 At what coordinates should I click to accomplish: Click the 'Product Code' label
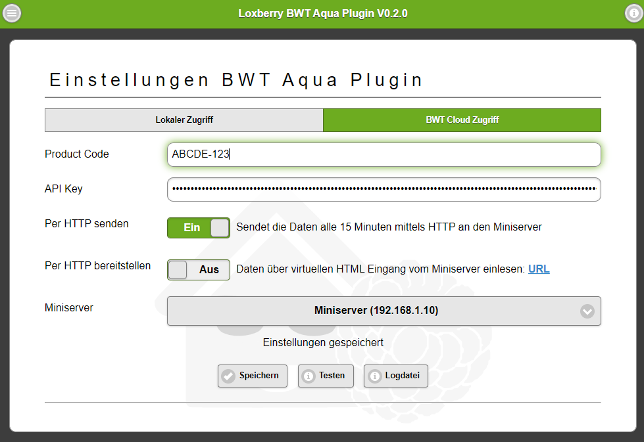[x=77, y=154]
